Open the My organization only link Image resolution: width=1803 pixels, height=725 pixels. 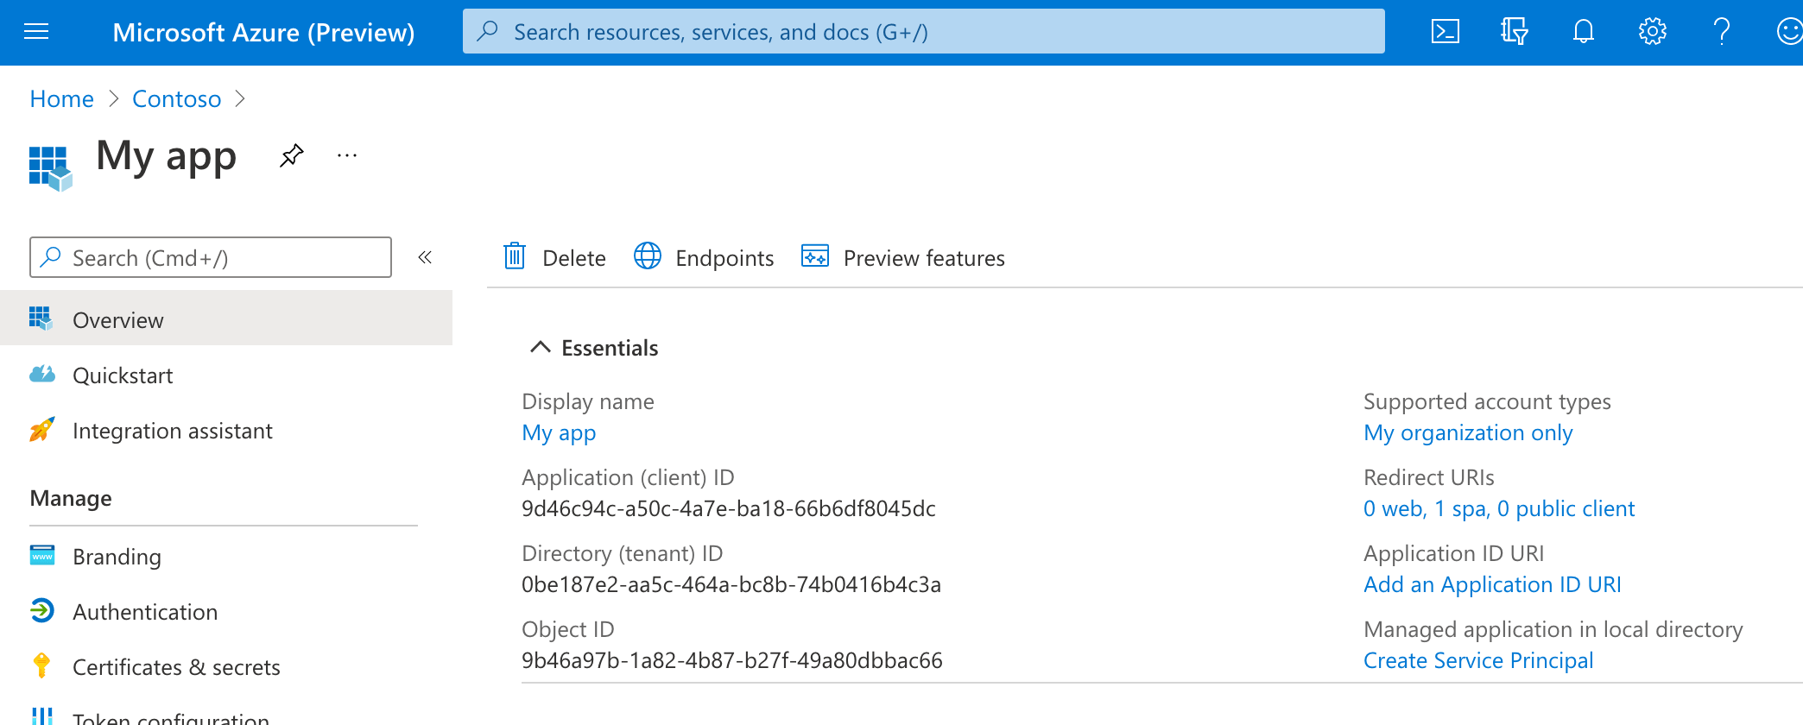click(1468, 432)
